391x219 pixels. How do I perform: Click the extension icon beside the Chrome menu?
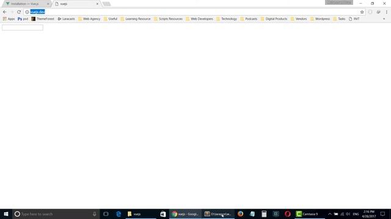coord(378,12)
